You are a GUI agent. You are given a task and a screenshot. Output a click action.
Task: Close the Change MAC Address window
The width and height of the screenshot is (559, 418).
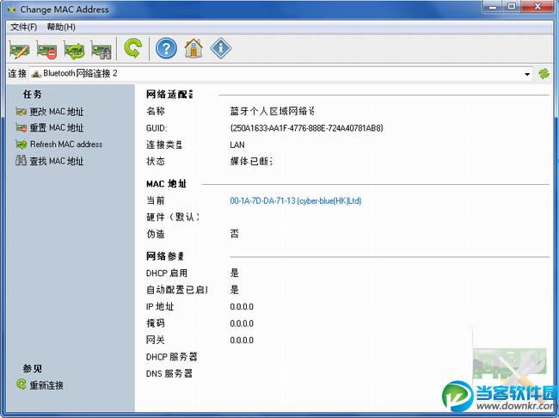(x=537, y=6)
